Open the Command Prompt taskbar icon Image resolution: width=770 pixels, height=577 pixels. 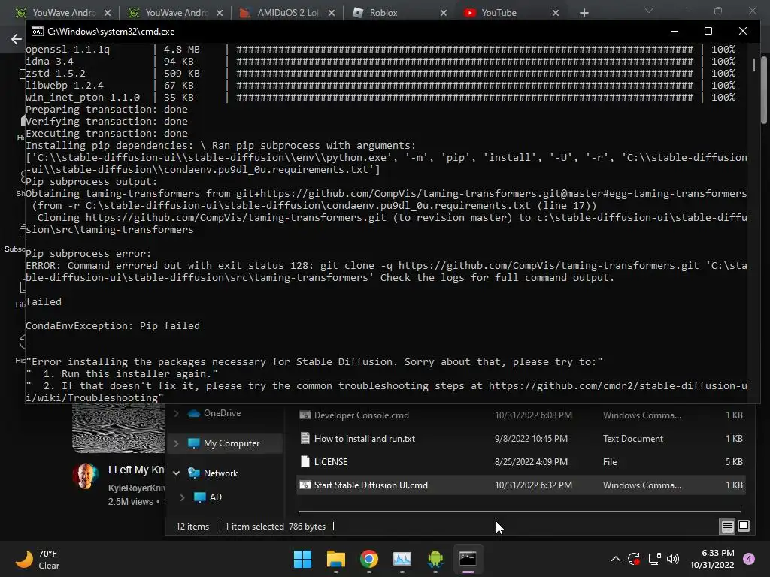[x=468, y=559]
